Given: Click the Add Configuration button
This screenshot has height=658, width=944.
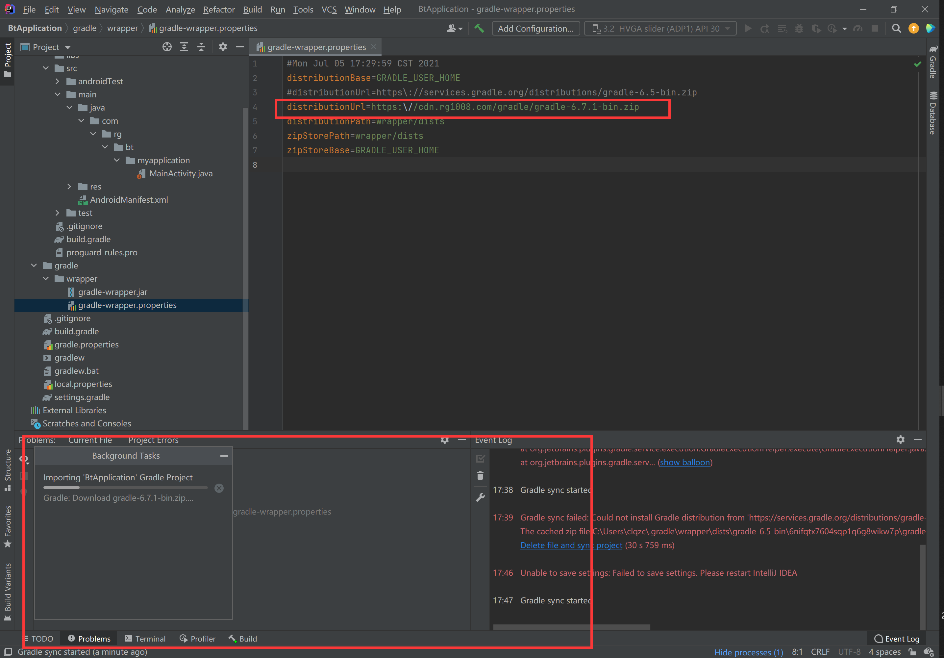Looking at the screenshot, I should 536,28.
